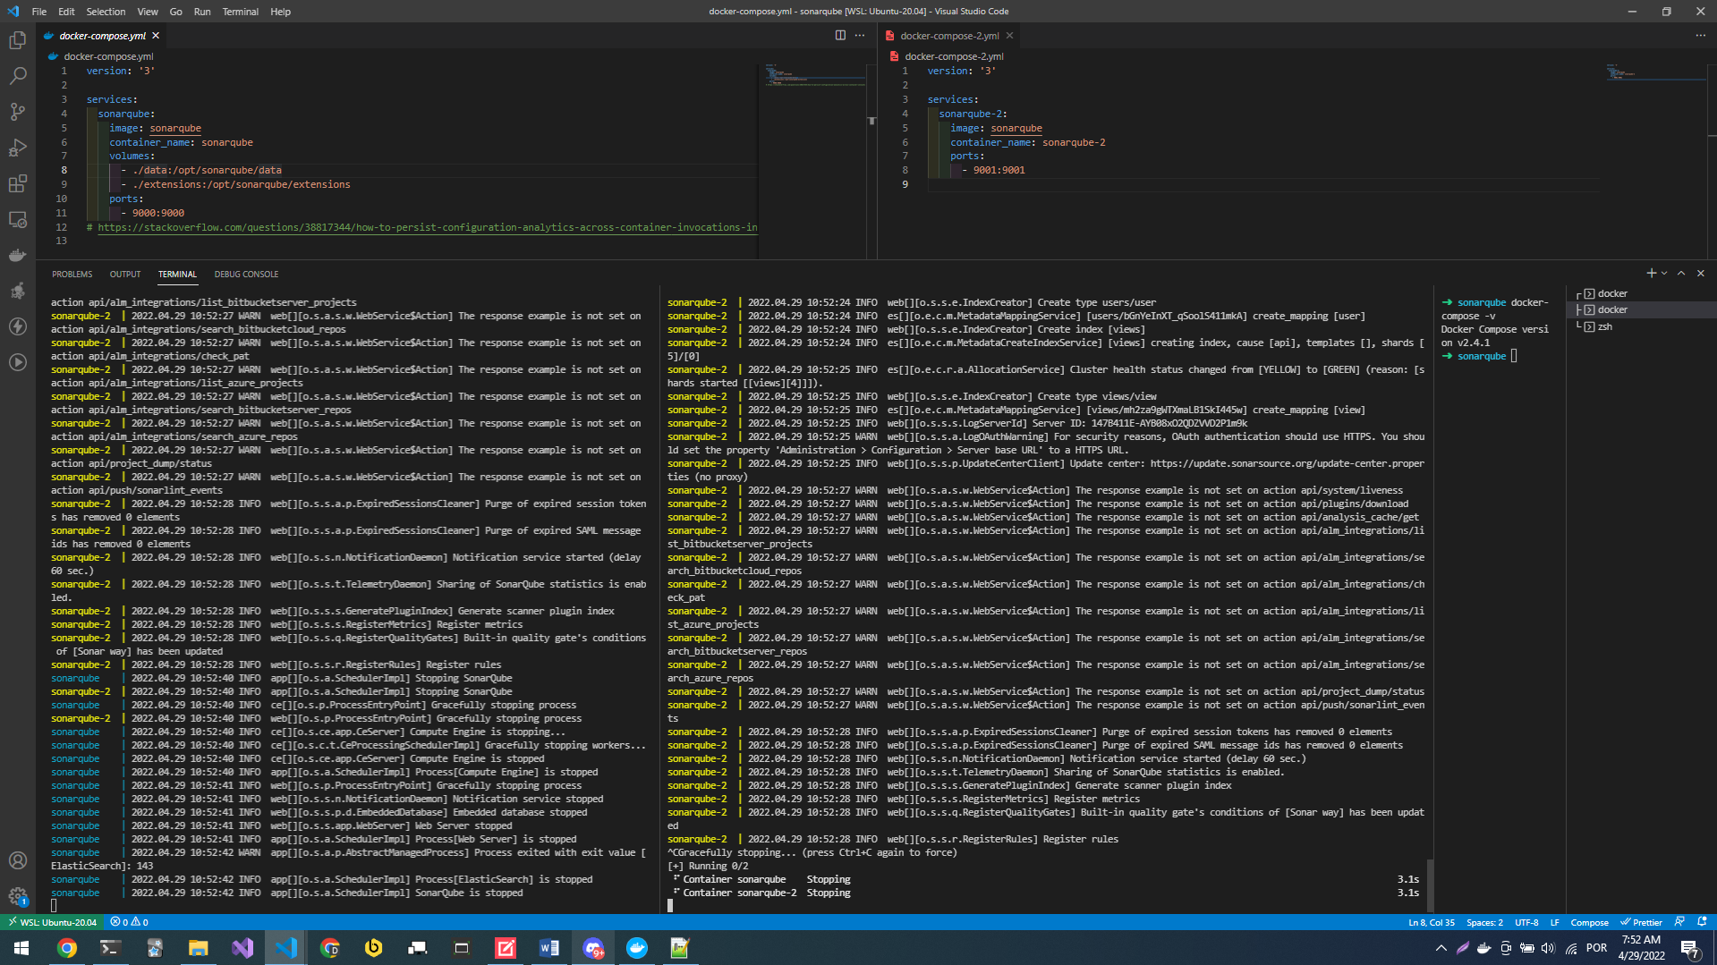The width and height of the screenshot is (1717, 965).
Task: Click the feedback icon in status bar
Action: tap(1679, 922)
